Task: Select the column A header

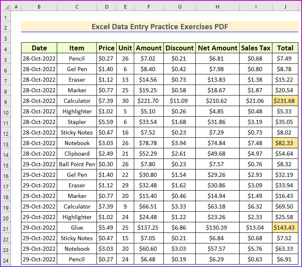Action: 16,7
